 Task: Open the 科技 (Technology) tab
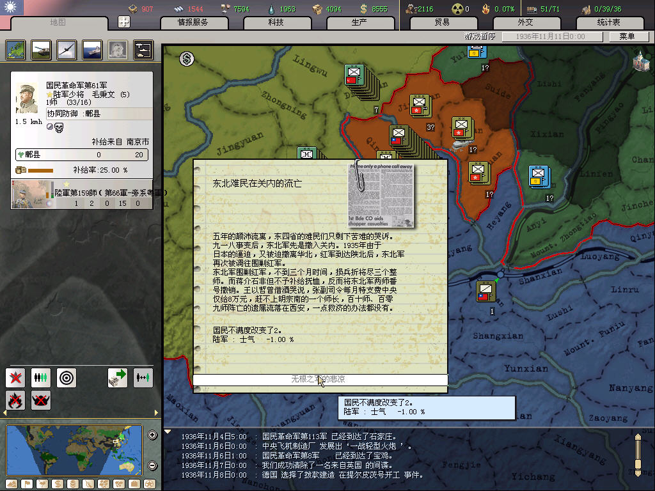[x=276, y=22]
